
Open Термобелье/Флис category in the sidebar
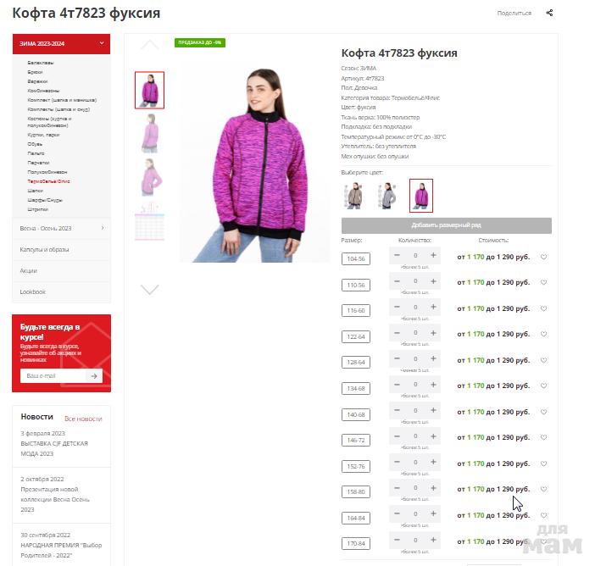[48, 181]
